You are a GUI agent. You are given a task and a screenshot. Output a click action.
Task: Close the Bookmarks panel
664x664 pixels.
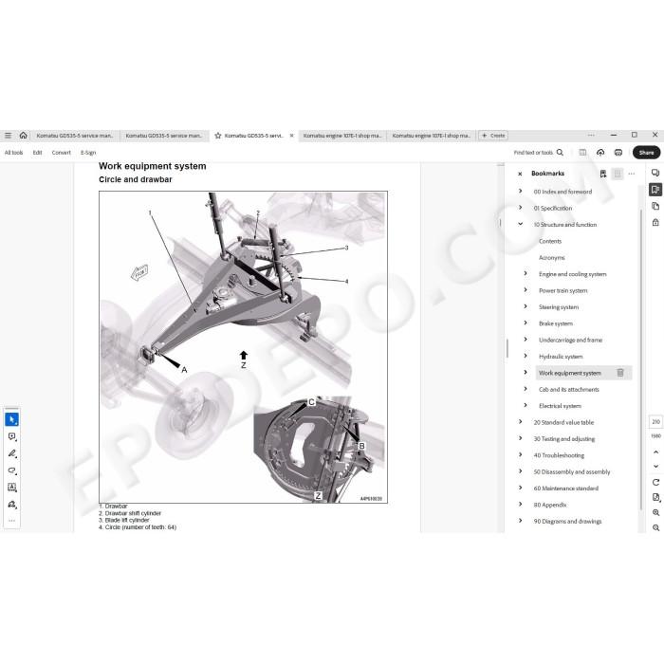point(520,174)
